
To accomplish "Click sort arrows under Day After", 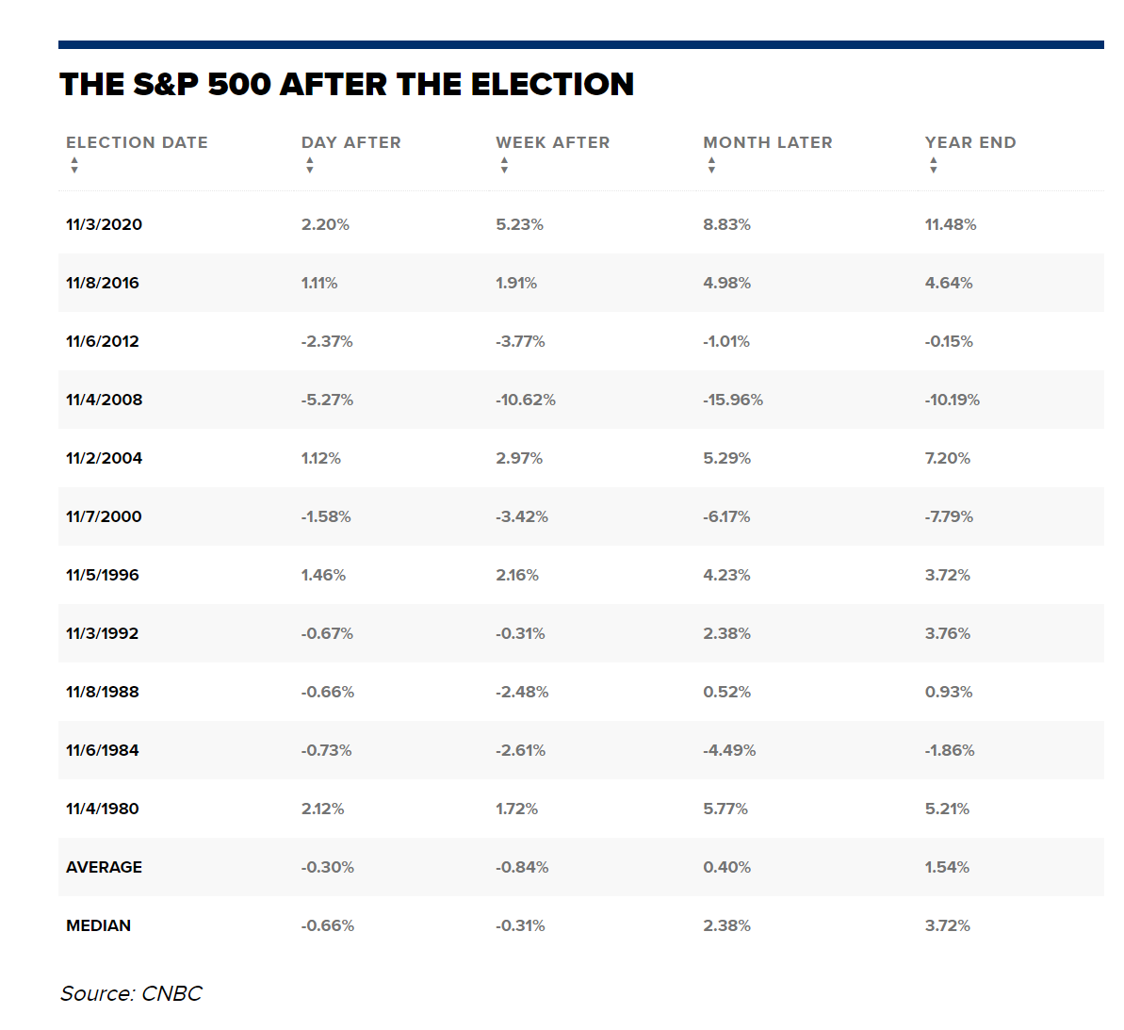I will (x=309, y=165).
